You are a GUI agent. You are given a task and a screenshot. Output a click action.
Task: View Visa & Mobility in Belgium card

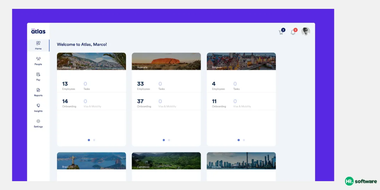point(242,103)
